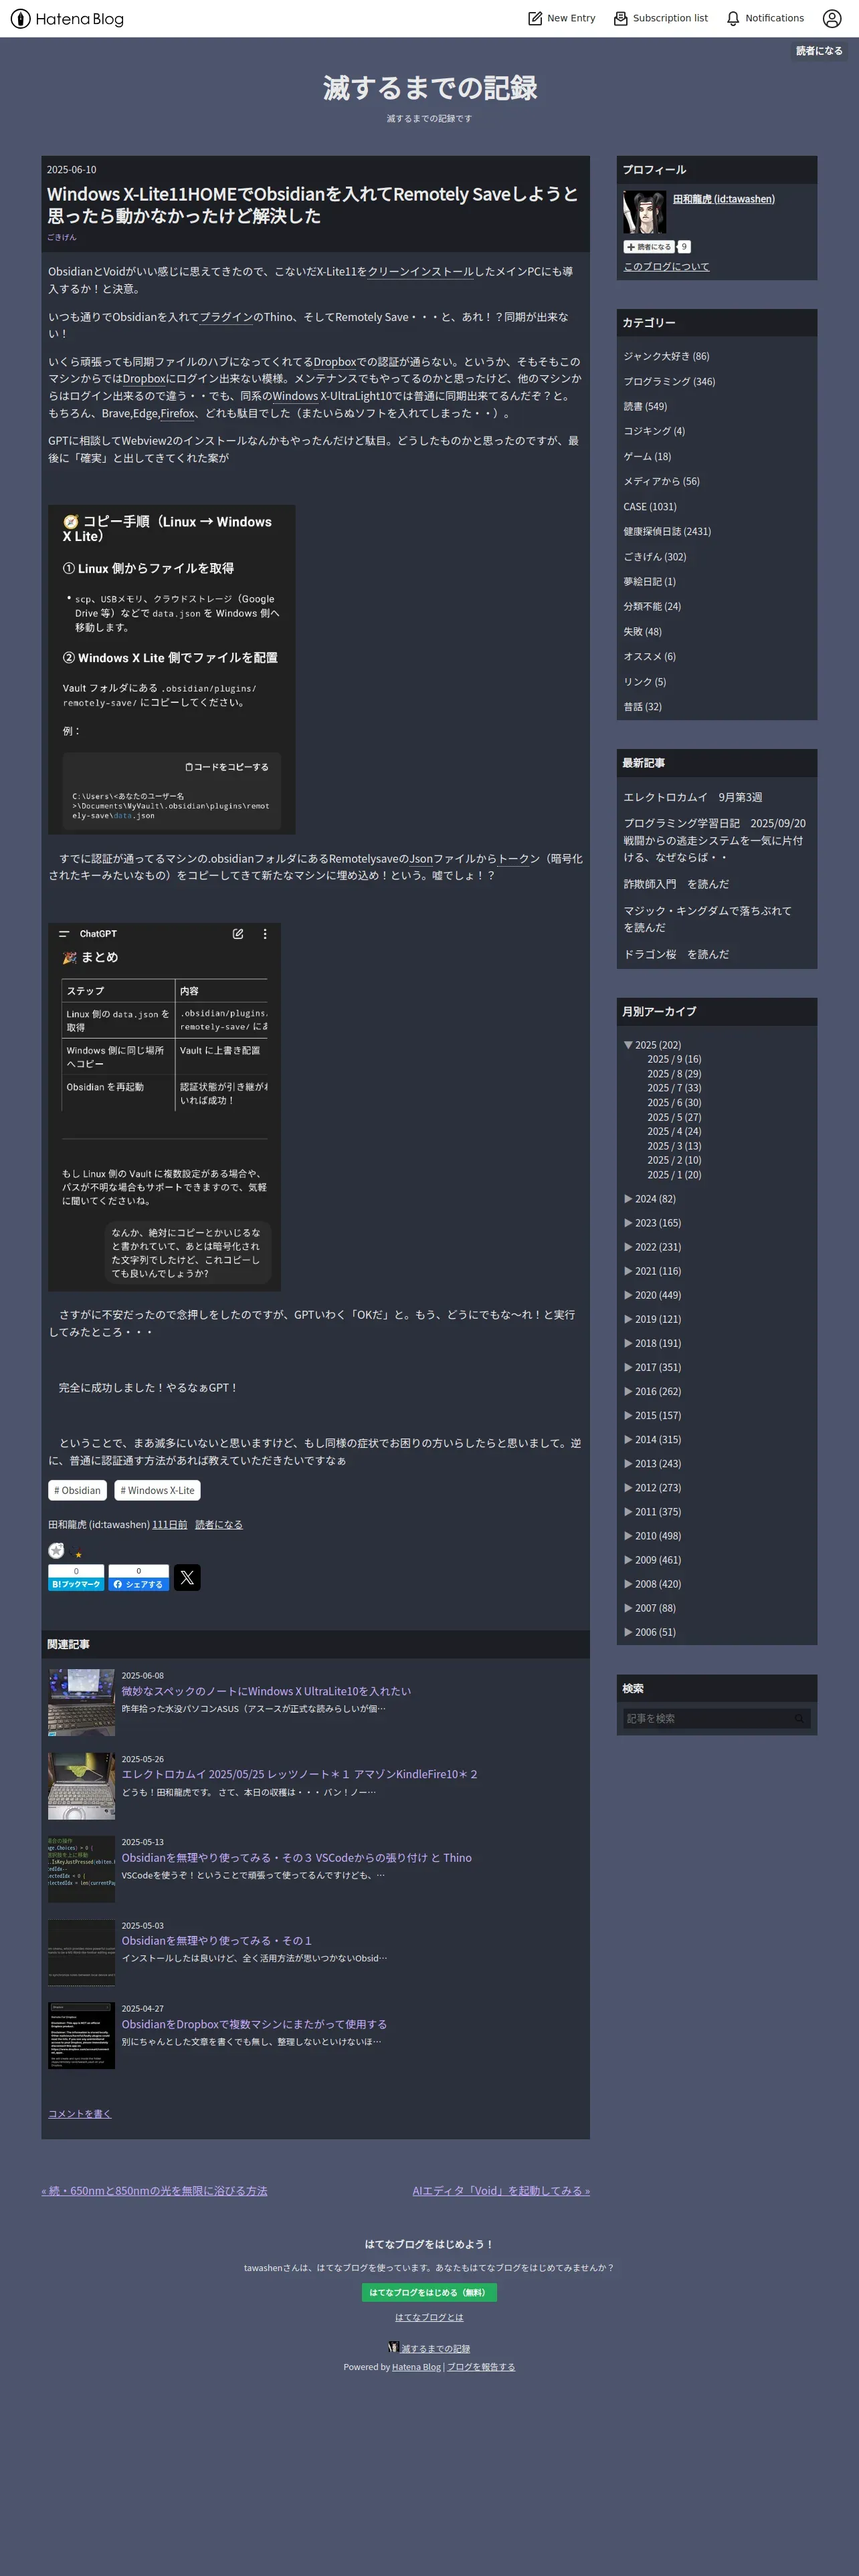
Task: Click the green はてなブログをはじめる（無料） button
Action: pos(429,2292)
